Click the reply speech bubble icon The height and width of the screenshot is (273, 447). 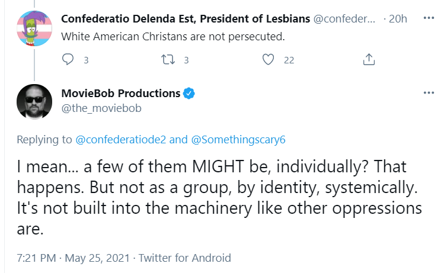tap(68, 59)
